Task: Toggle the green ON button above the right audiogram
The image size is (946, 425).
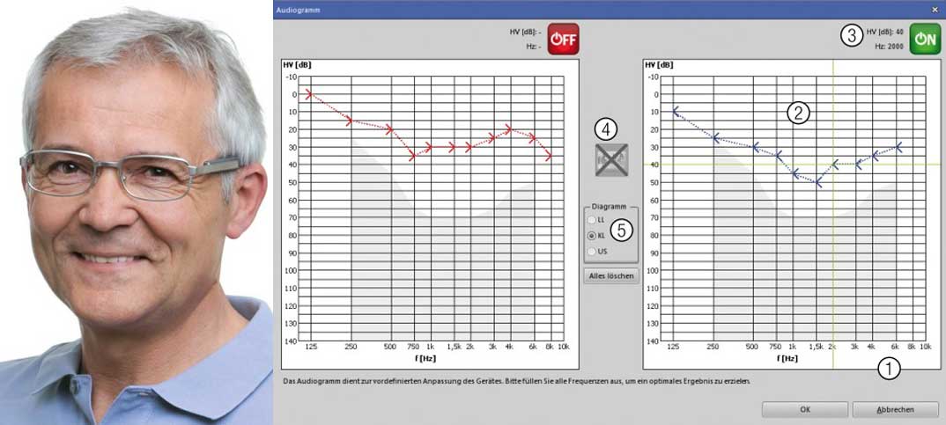Action: (x=925, y=40)
